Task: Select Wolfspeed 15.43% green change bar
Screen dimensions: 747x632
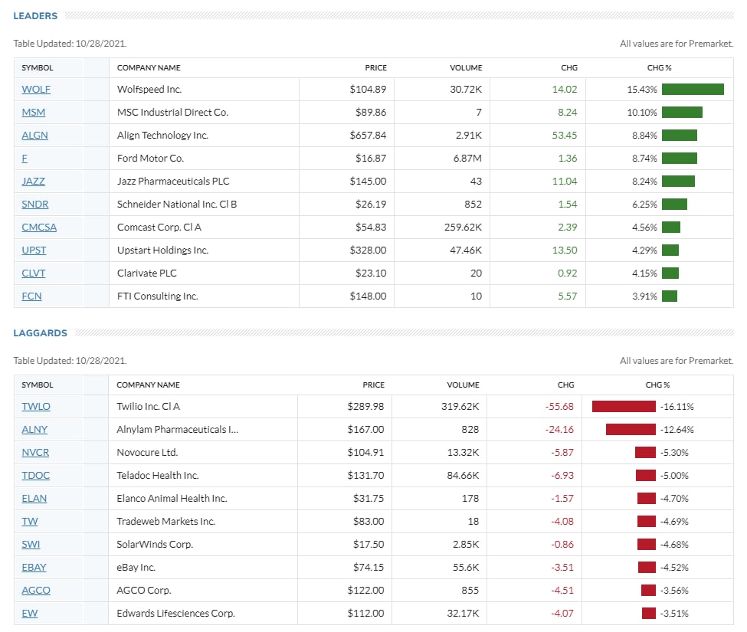Action: pyautogui.click(x=693, y=90)
